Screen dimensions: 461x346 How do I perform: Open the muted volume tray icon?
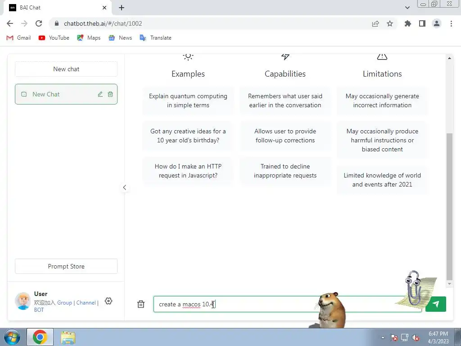[416, 337]
